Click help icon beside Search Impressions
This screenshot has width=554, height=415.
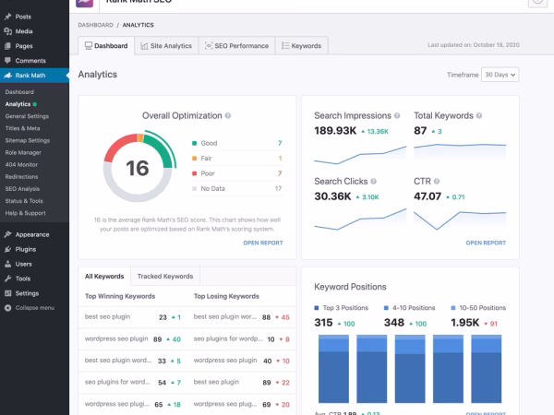click(x=397, y=116)
